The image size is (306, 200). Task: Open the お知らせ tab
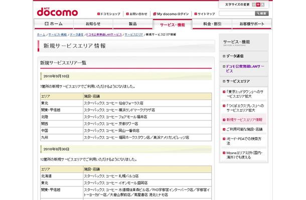point(93,24)
